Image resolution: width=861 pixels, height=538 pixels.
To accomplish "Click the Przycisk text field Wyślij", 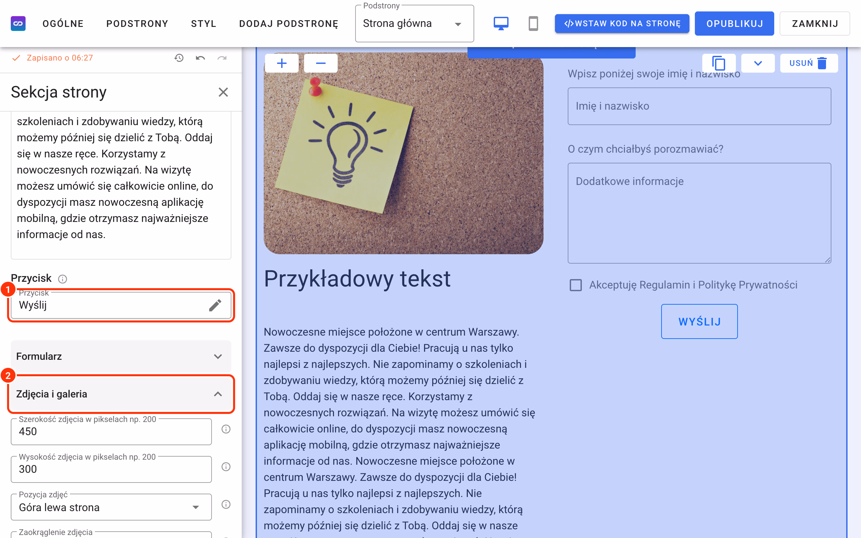I will tap(121, 305).
